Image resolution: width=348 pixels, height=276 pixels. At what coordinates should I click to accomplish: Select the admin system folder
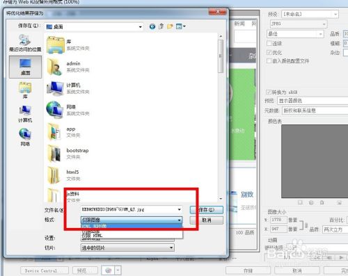tap(68, 67)
